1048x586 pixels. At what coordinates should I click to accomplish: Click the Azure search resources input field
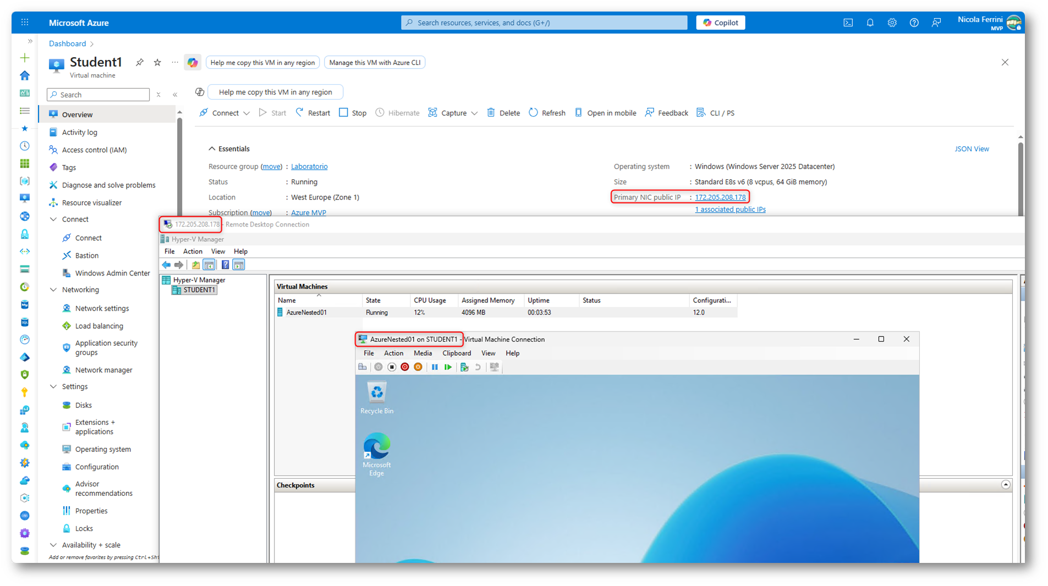[x=544, y=23]
